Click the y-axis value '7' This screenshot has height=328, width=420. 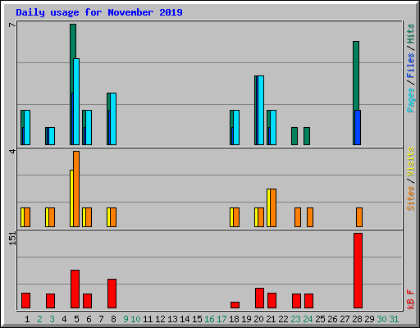tap(12, 25)
